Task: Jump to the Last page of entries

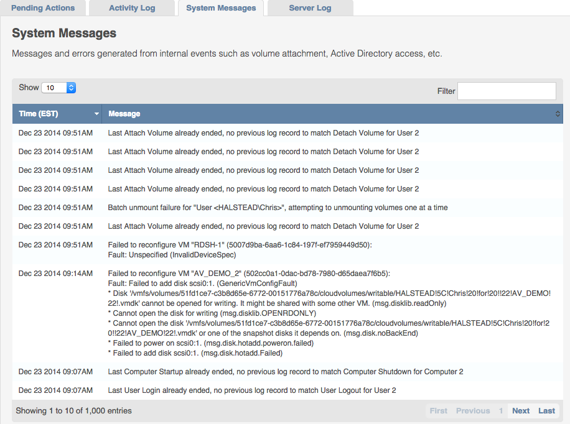Action: 547,410
